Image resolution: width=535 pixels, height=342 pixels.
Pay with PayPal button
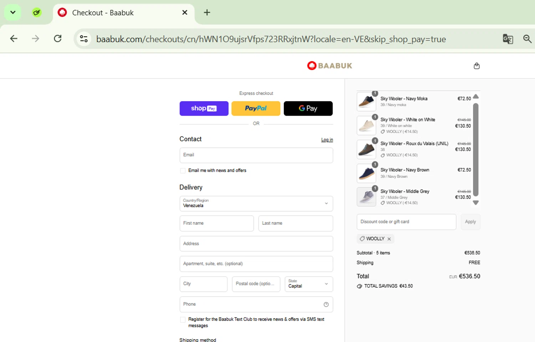pyautogui.click(x=256, y=109)
